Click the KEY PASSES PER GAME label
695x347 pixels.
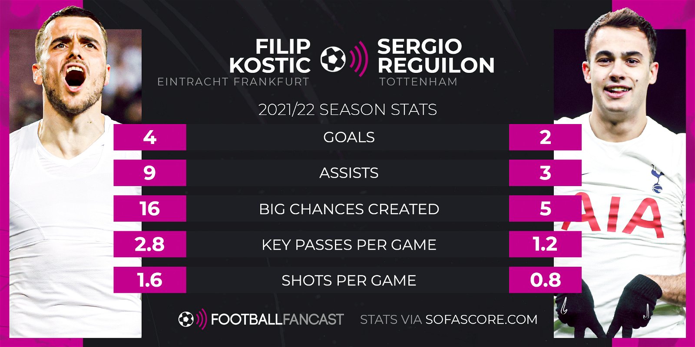click(349, 245)
